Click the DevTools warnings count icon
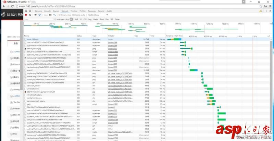 click(261, 11)
